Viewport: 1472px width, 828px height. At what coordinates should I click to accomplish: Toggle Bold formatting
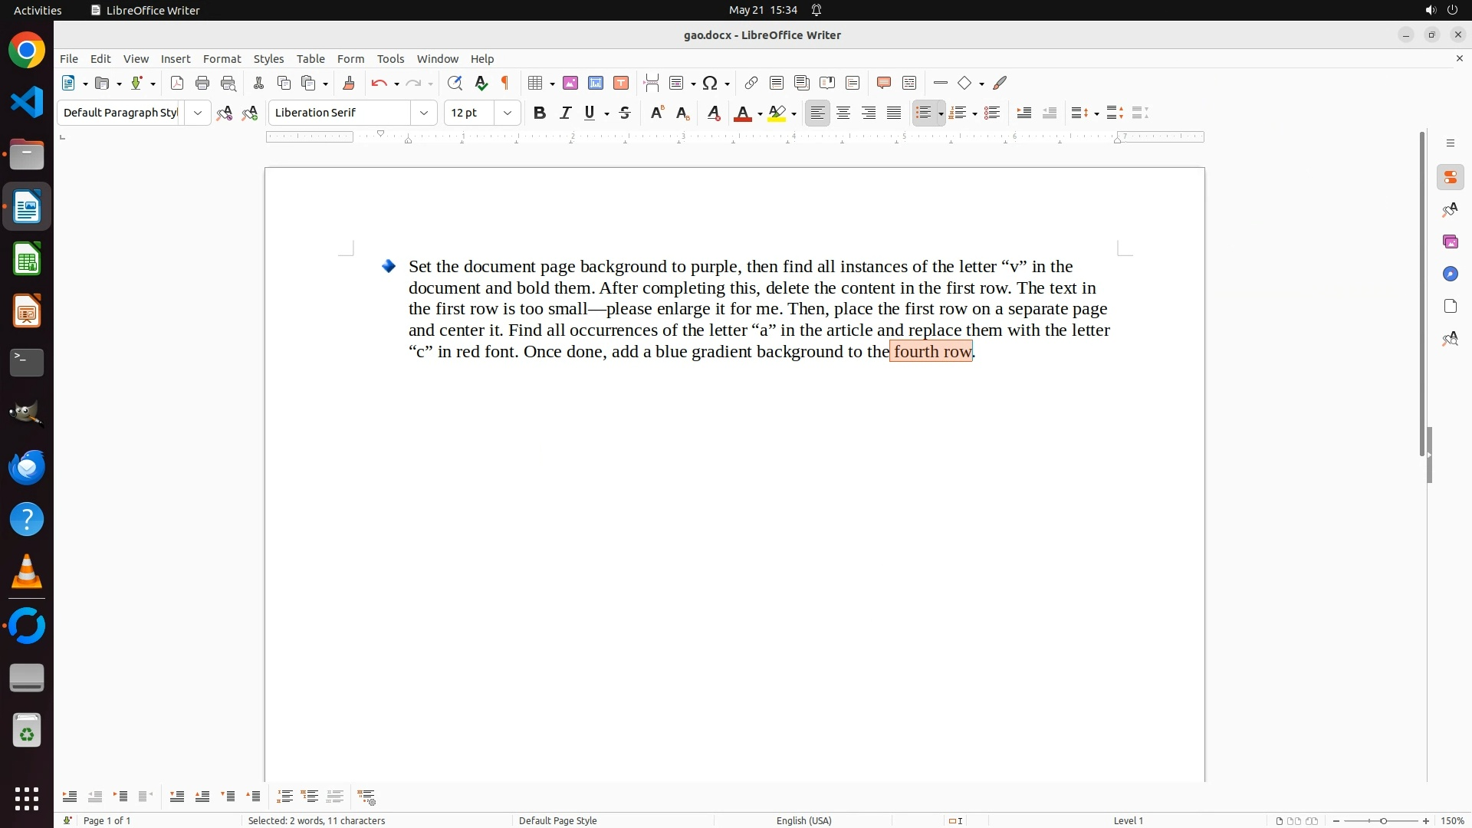tap(540, 113)
